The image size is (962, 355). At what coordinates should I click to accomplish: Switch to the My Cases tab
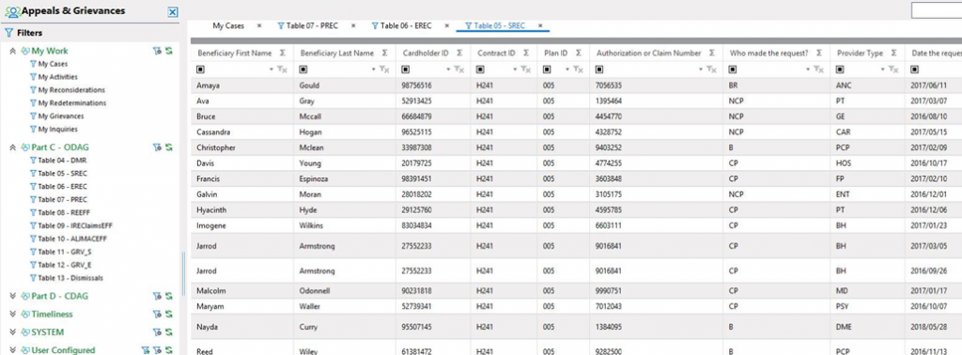coord(228,25)
